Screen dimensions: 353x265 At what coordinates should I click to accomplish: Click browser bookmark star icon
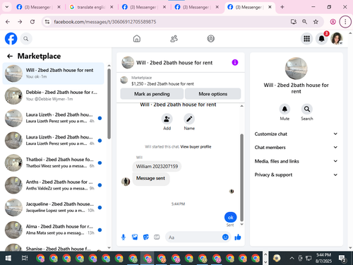(316, 22)
